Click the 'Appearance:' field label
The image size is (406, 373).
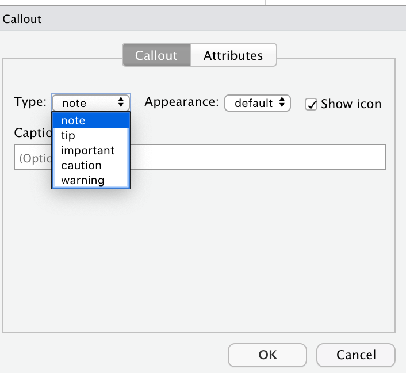pyautogui.click(x=181, y=102)
